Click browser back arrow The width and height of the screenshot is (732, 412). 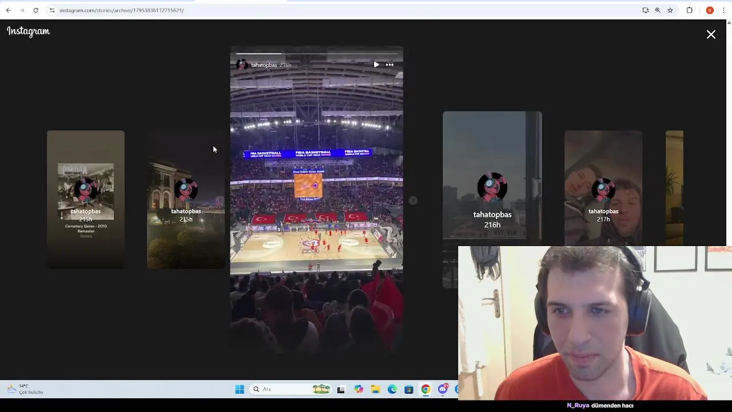click(x=8, y=10)
